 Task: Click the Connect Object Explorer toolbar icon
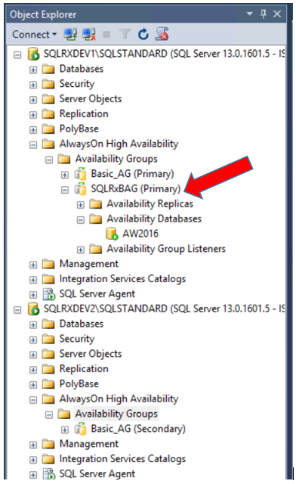70,34
